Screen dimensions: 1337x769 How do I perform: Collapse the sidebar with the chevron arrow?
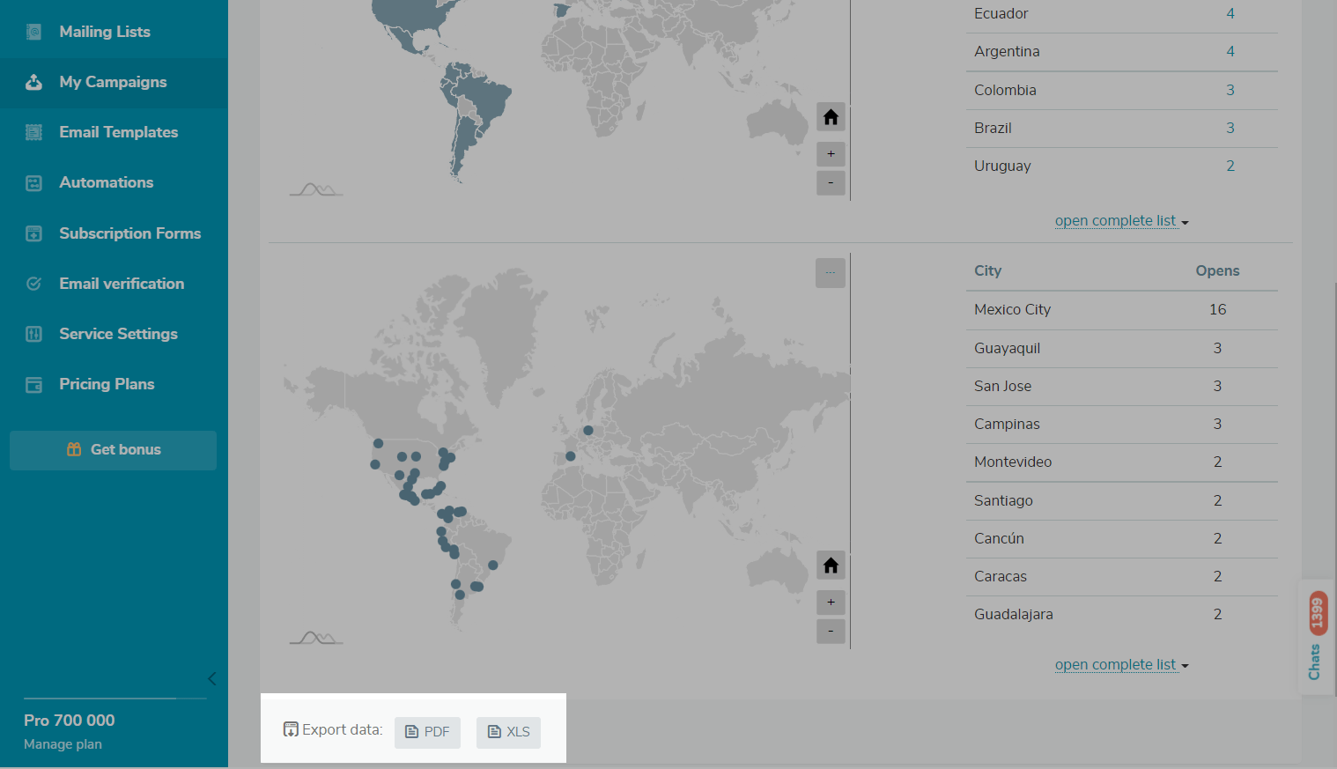(x=211, y=678)
